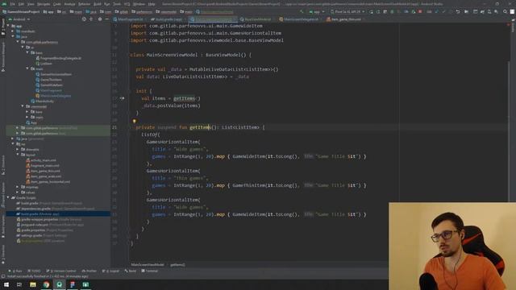The image size is (516, 290).
Task: Expand the drawable folder
Action: click(18, 150)
